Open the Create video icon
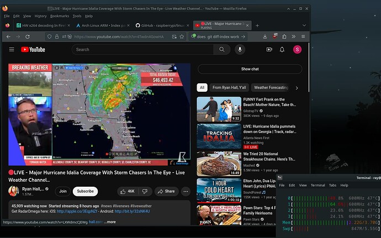 click(x=269, y=49)
